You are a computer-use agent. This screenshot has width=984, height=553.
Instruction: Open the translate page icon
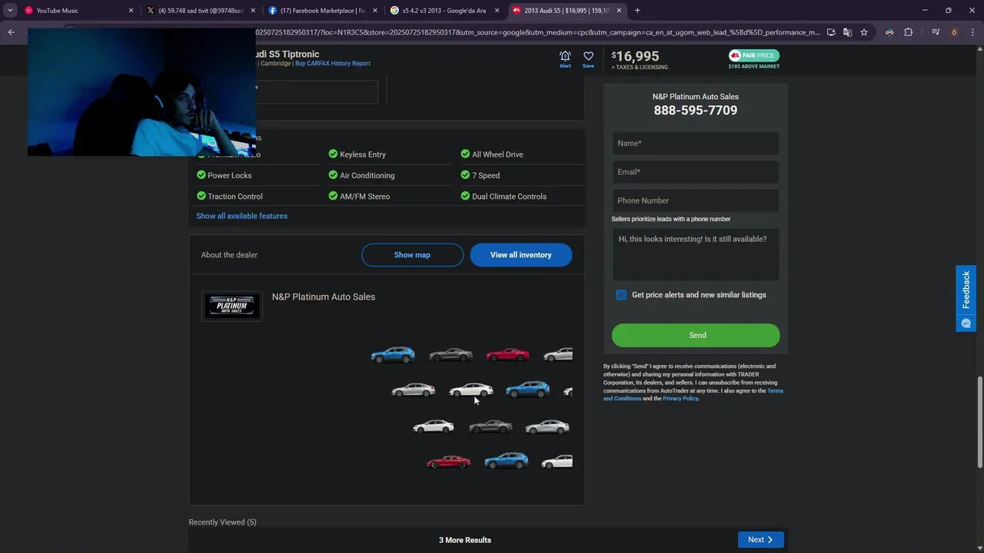point(847,32)
